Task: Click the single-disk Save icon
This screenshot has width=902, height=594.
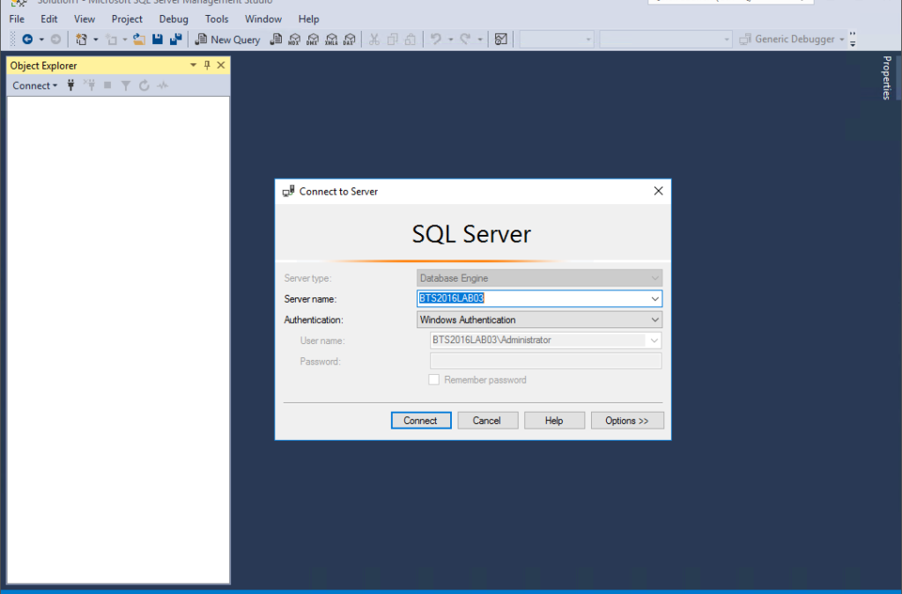Action: 158,39
